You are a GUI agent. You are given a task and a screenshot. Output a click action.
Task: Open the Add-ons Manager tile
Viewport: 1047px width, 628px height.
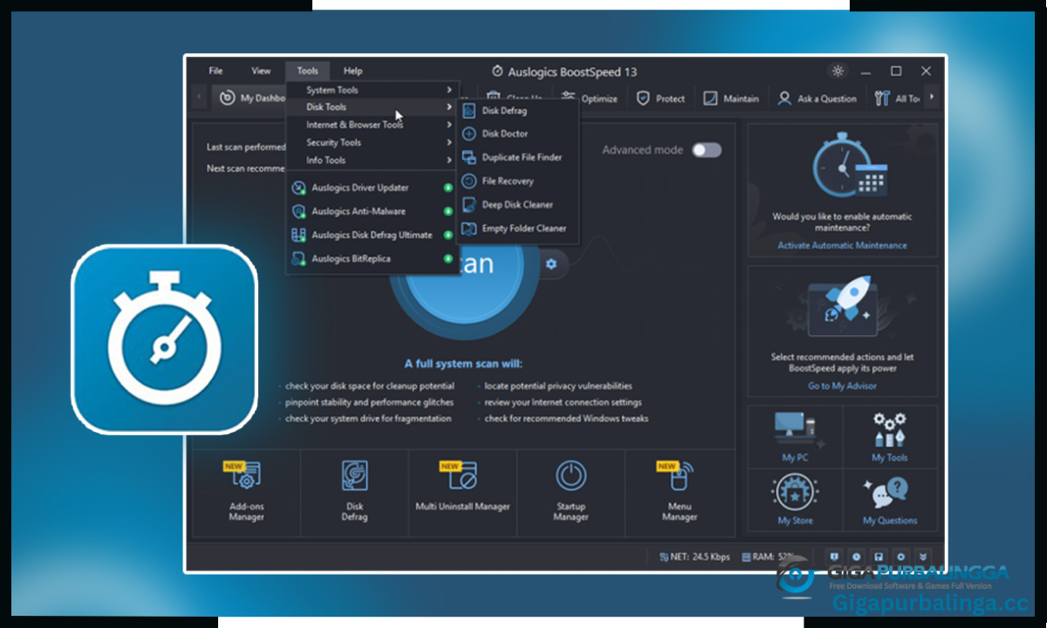(247, 493)
